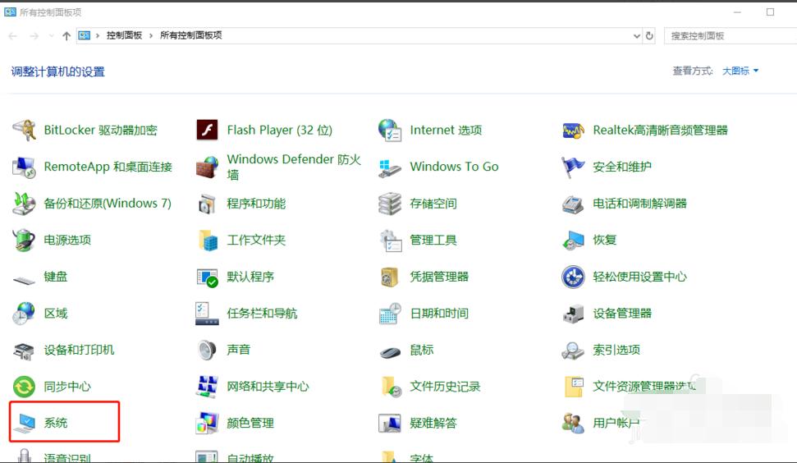This screenshot has height=463, width=797.
Task: Open the 同步中心 green sync icon
Action: (x=24, y=387)
